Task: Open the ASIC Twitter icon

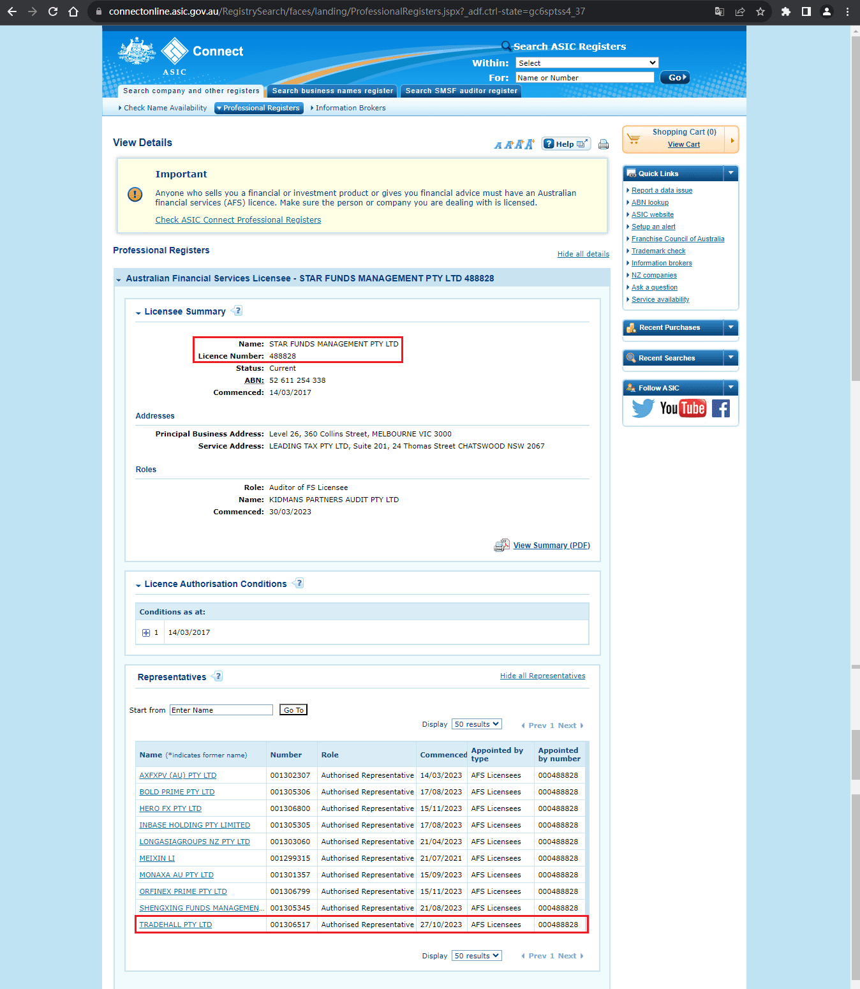Action: [x=643, y=408]
